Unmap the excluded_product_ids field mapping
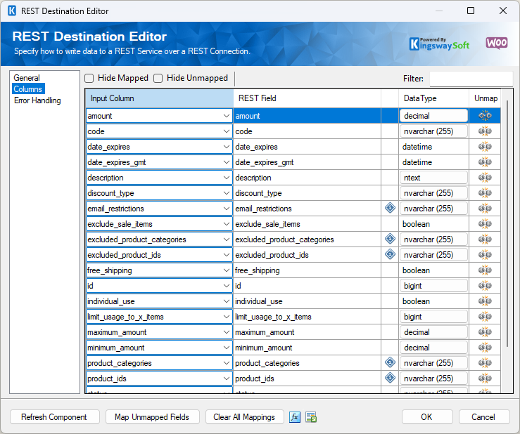The height and width of the screenshot is (434, 520). point(485,255)
